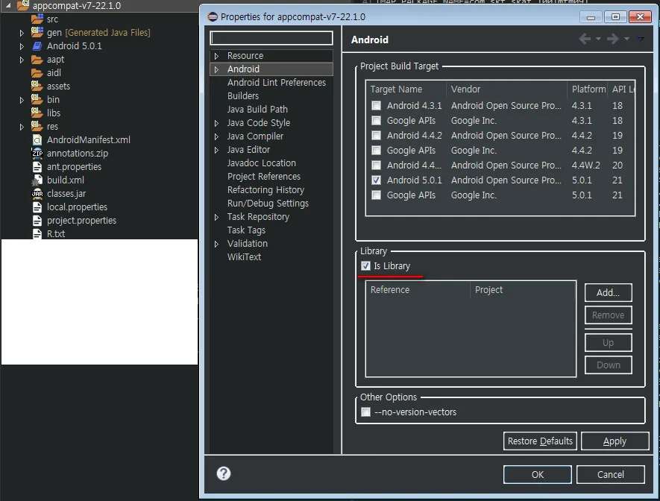Click the Android 5.0.1 library icon
The width and height of the screenshot is (660, 501).
click(x=37, y=46)
